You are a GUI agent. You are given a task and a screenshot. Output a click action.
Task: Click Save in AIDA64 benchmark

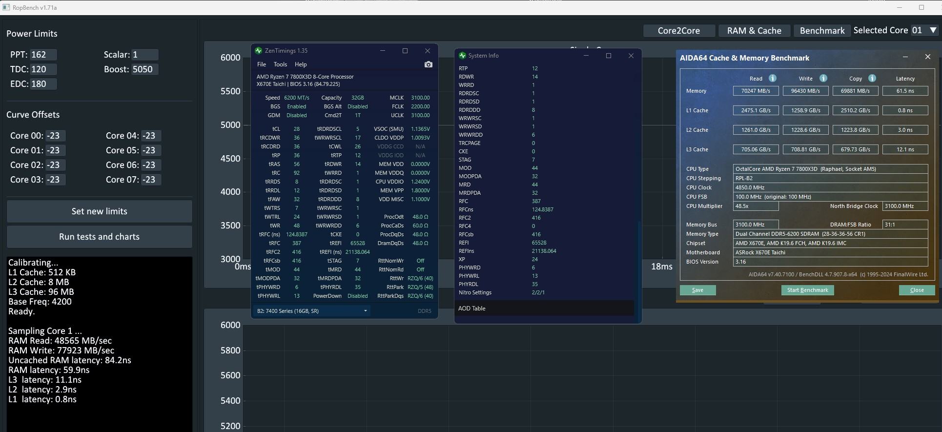[x=697, y=290]
